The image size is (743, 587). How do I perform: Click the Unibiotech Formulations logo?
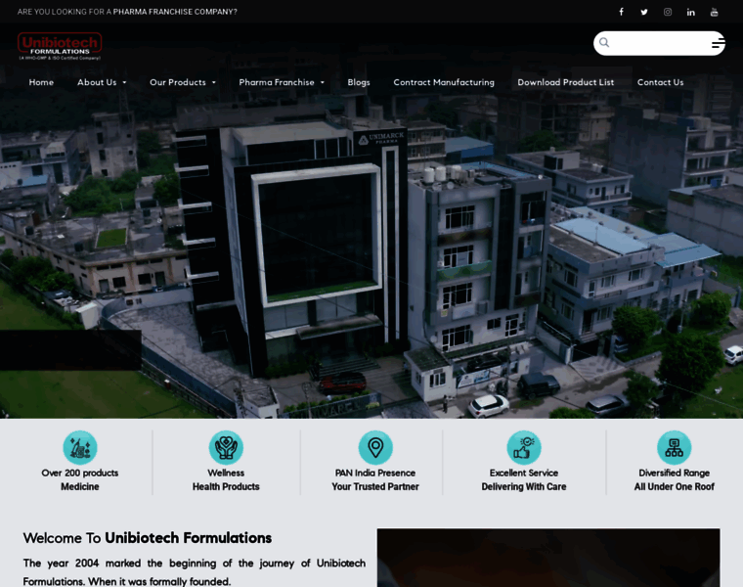tap(60, 46)
